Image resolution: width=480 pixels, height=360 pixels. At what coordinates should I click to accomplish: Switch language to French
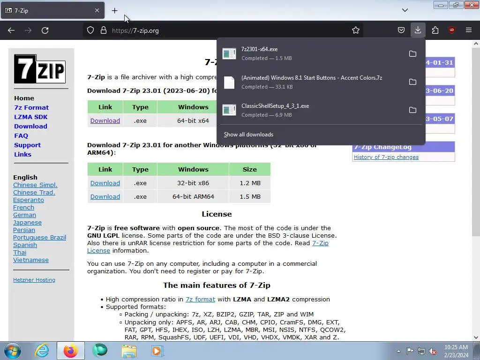23,208
